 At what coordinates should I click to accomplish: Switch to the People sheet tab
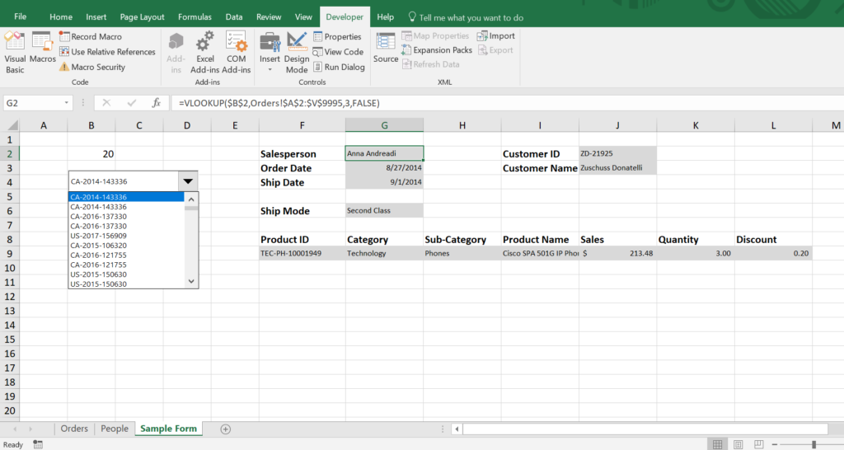pos(115,429)
